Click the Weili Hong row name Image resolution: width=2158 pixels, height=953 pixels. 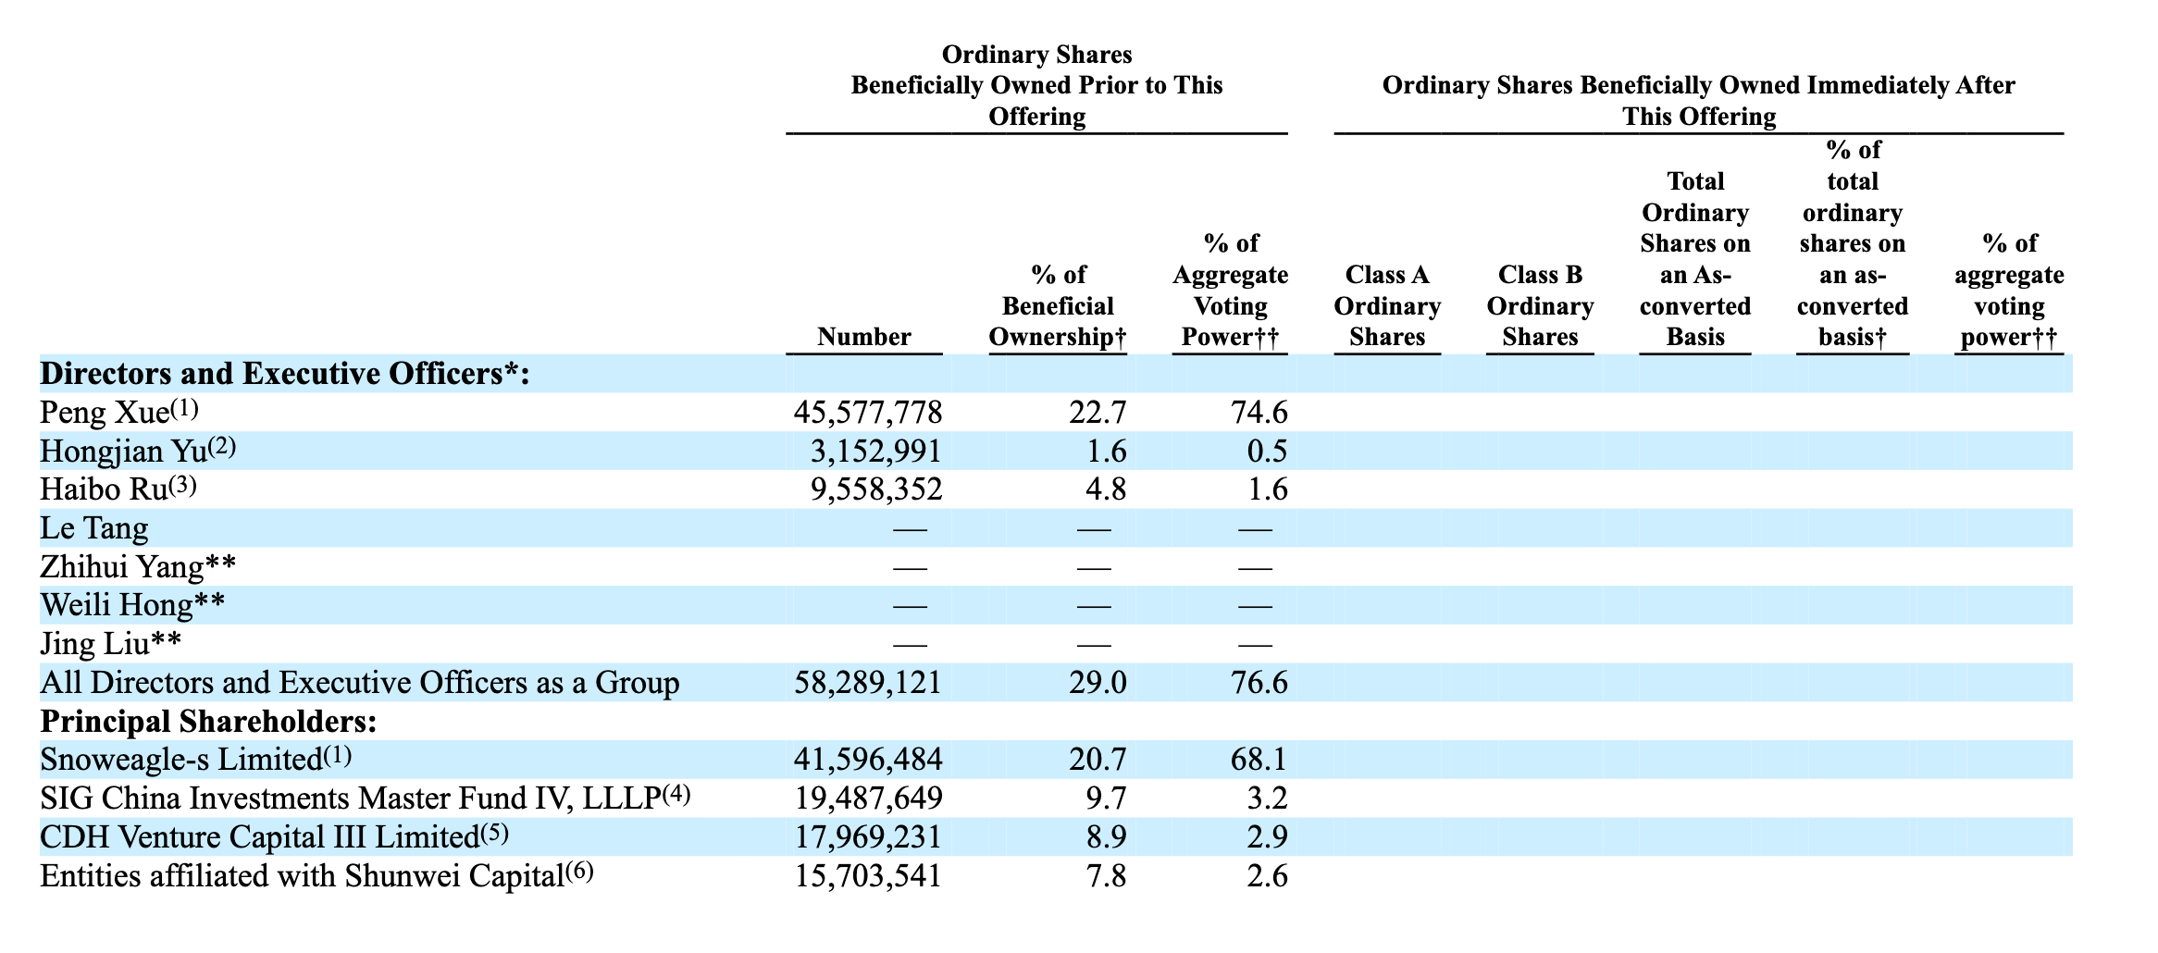tap(133, 605)
